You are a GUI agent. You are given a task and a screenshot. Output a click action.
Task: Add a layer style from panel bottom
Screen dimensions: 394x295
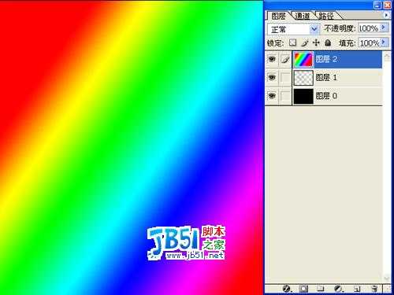(287, 289)
